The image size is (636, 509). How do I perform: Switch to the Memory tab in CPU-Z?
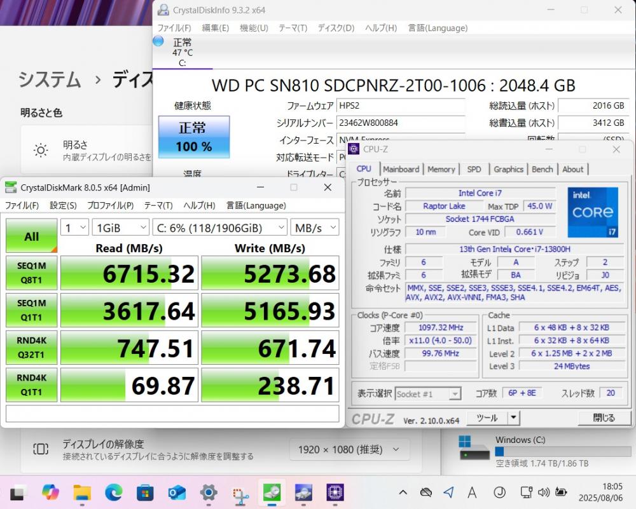coord(441,169)
